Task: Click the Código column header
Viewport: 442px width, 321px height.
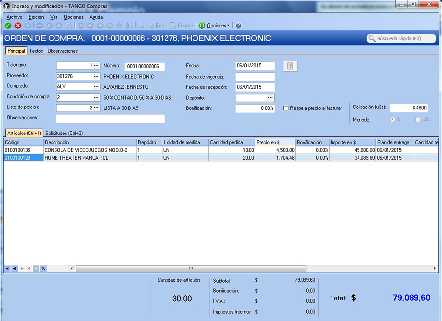Action: (24, 142)
